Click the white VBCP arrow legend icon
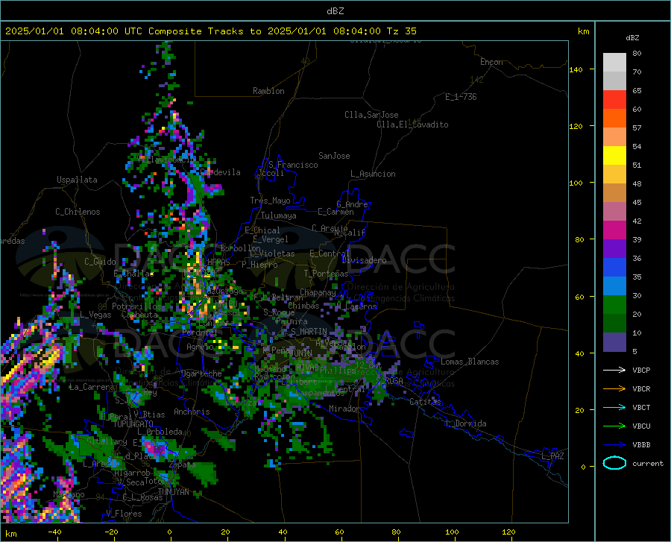Image resolution: width=671 pixels, height=542 pixels. (x=614, y=370)
